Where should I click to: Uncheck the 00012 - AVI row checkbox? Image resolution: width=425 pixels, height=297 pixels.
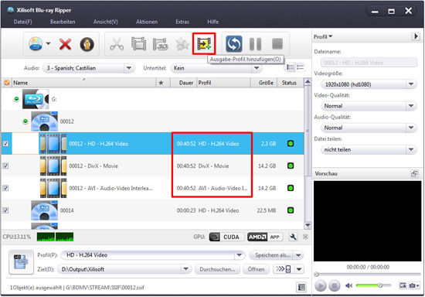coord(5,188)
